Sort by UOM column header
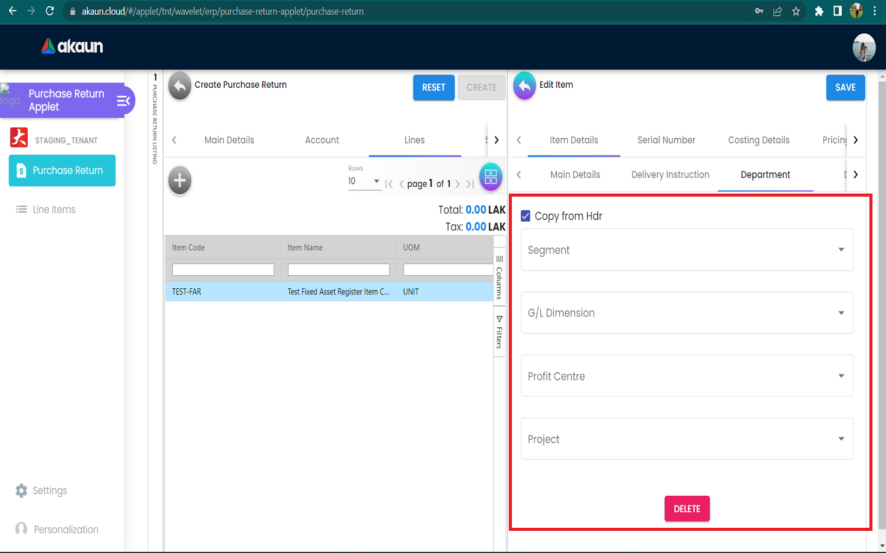Viewport: 886px width, 553px height. (x=412, y=248)
